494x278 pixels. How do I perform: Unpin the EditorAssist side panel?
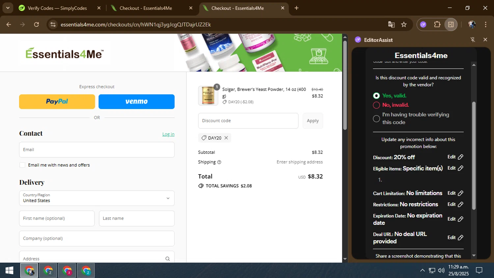pyautogui.click(x=473, y=40)
